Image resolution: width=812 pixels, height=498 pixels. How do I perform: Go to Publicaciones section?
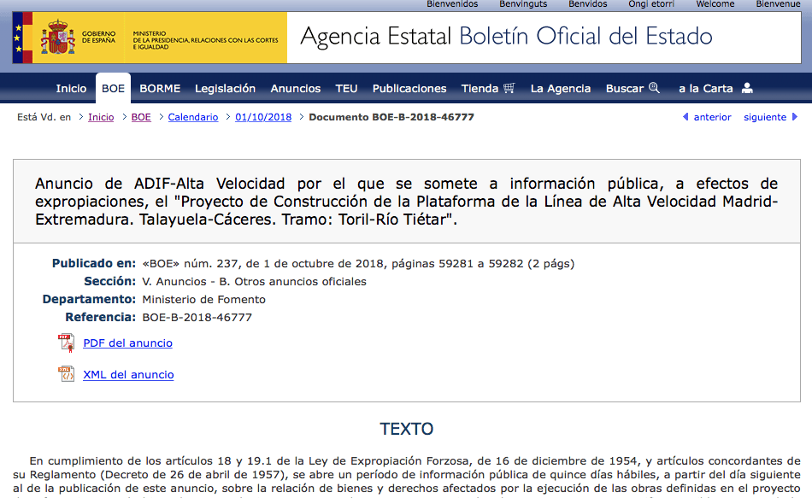[409, 89]
